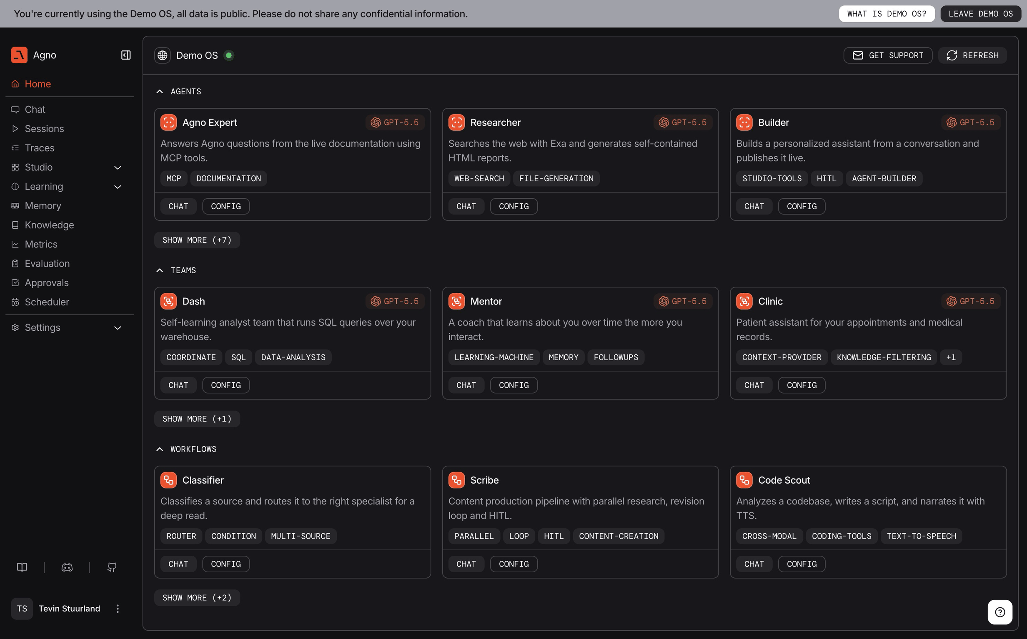The height and width of the screenshot is (639, 1027).
Task: Click the Agno Expert agent icon
Action: 168,122
